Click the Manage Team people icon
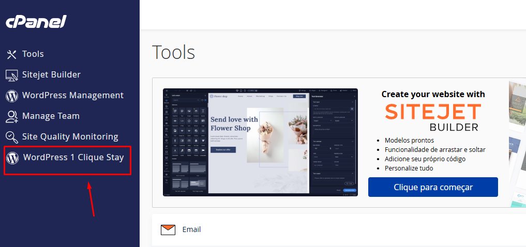 click(12, 116)
